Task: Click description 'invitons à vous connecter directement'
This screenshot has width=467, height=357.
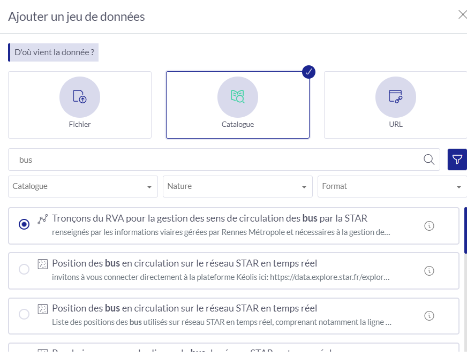Action: (221, 277)
